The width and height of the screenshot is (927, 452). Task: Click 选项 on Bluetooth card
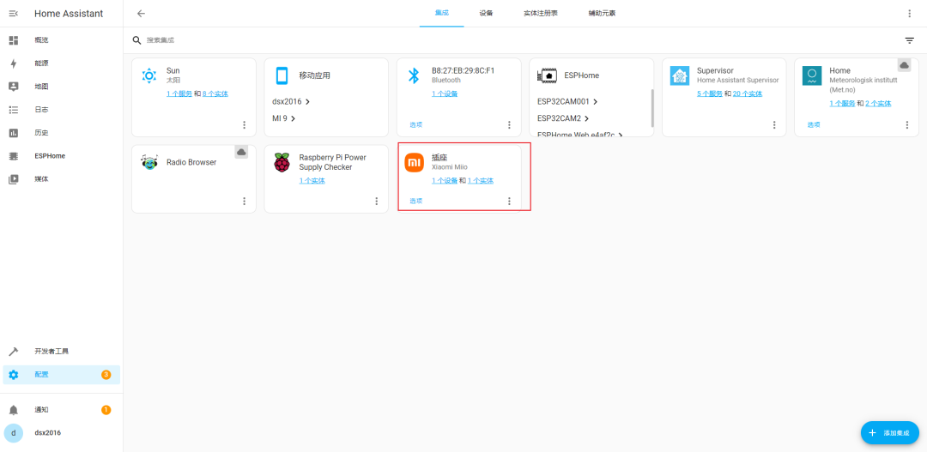tap(416, 124)
